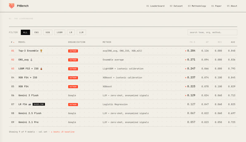Sort by the ORGANIZATION column header
This screenshot has width=246, height=142.
pos(77,42)
